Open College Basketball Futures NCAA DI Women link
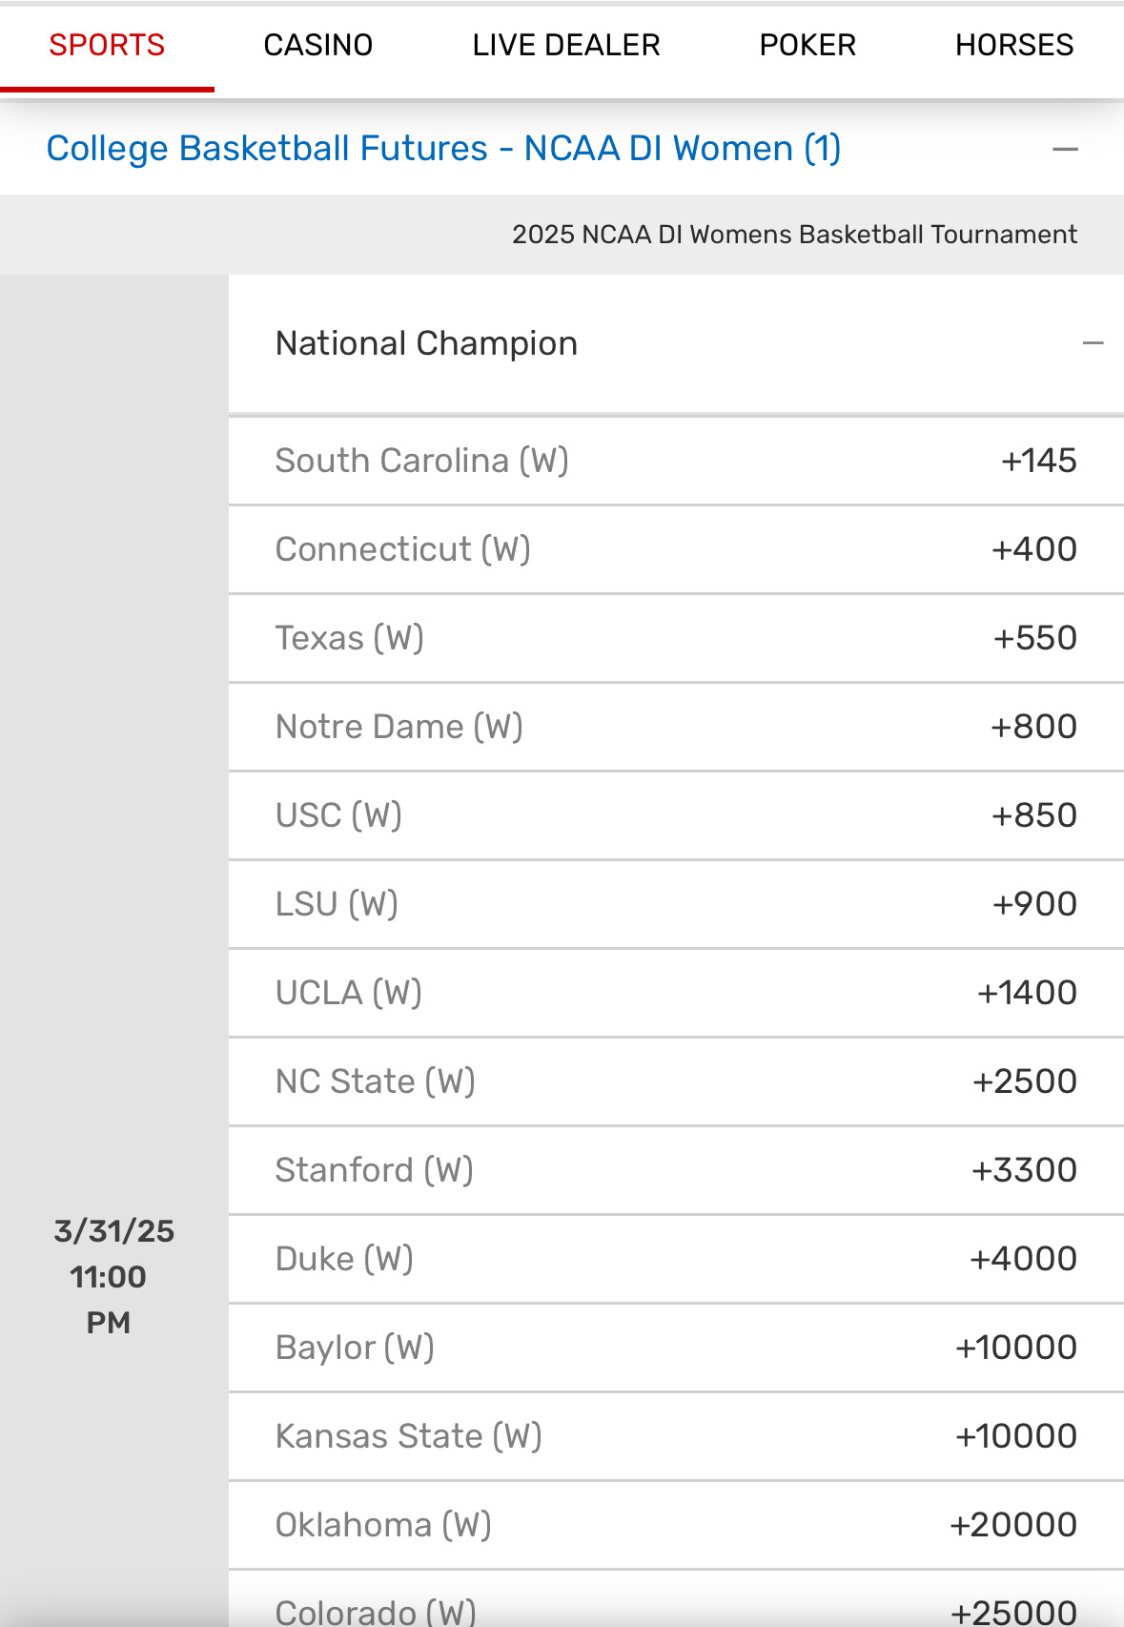 point(443,149)
